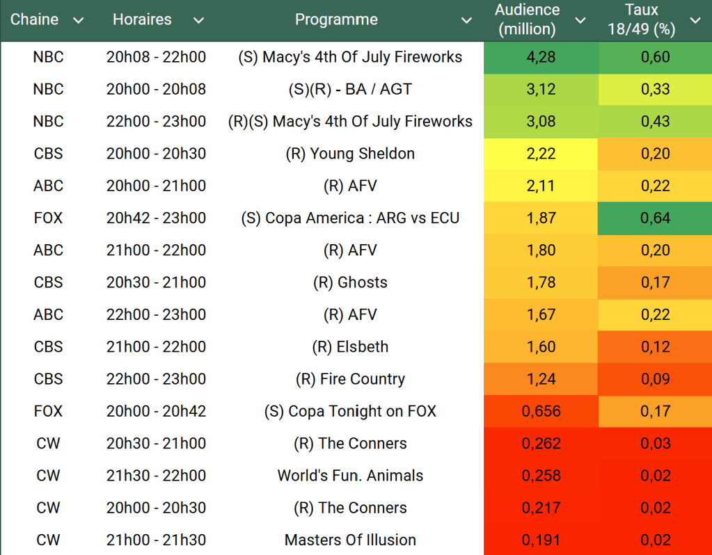This screenshot has width=712, height=555.
Task: Select the green 4,28 audience cell
Action: pos(541,57)
